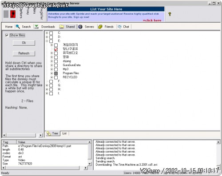222x176 pixels.
Task: Select the RECYCLED folder label
Action: 70,77
